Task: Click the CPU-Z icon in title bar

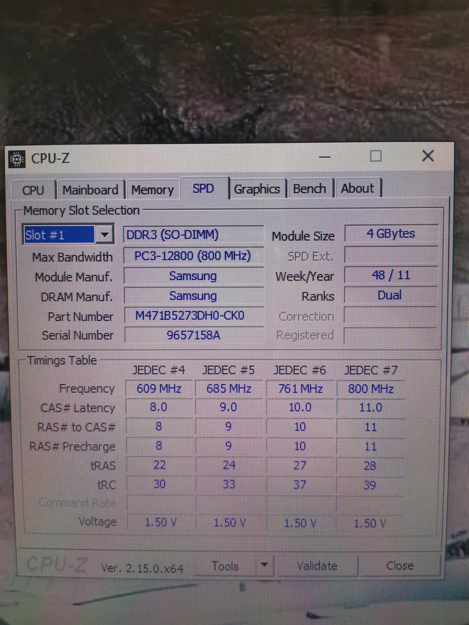Action: [x=17, y=159]
